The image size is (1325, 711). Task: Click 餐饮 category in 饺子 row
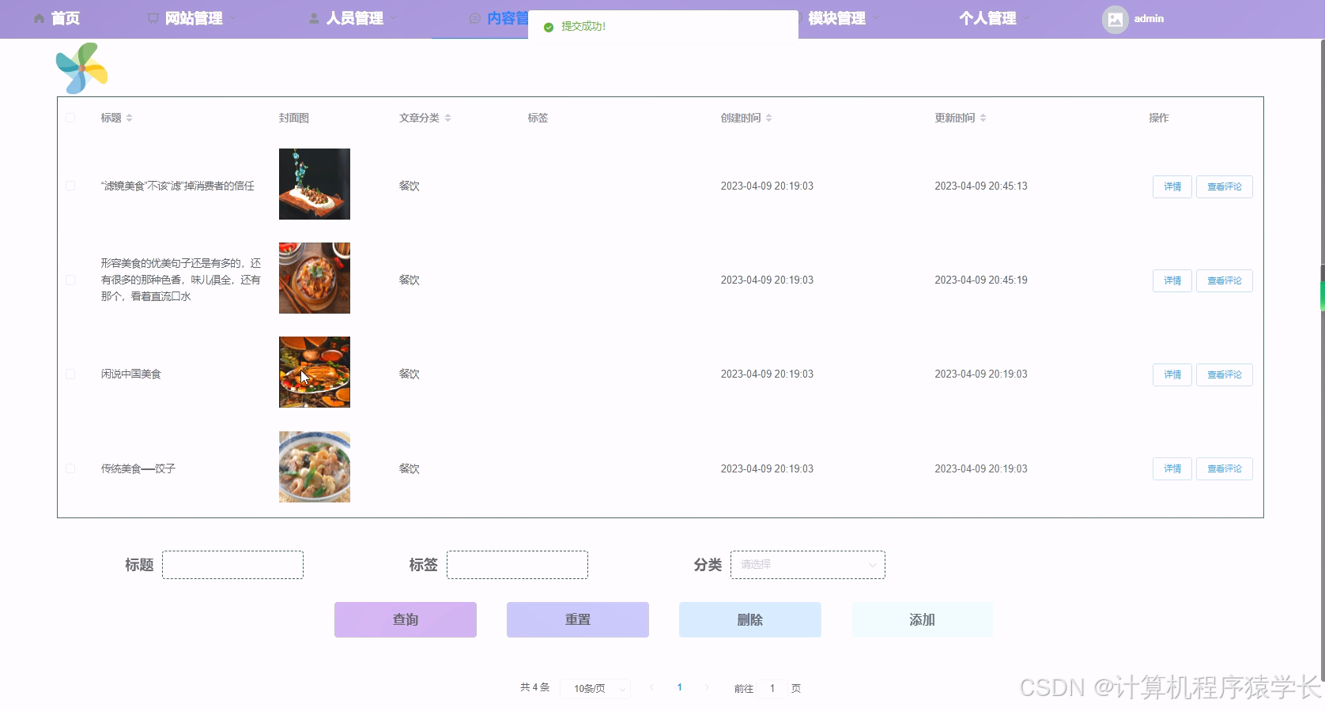410,468
